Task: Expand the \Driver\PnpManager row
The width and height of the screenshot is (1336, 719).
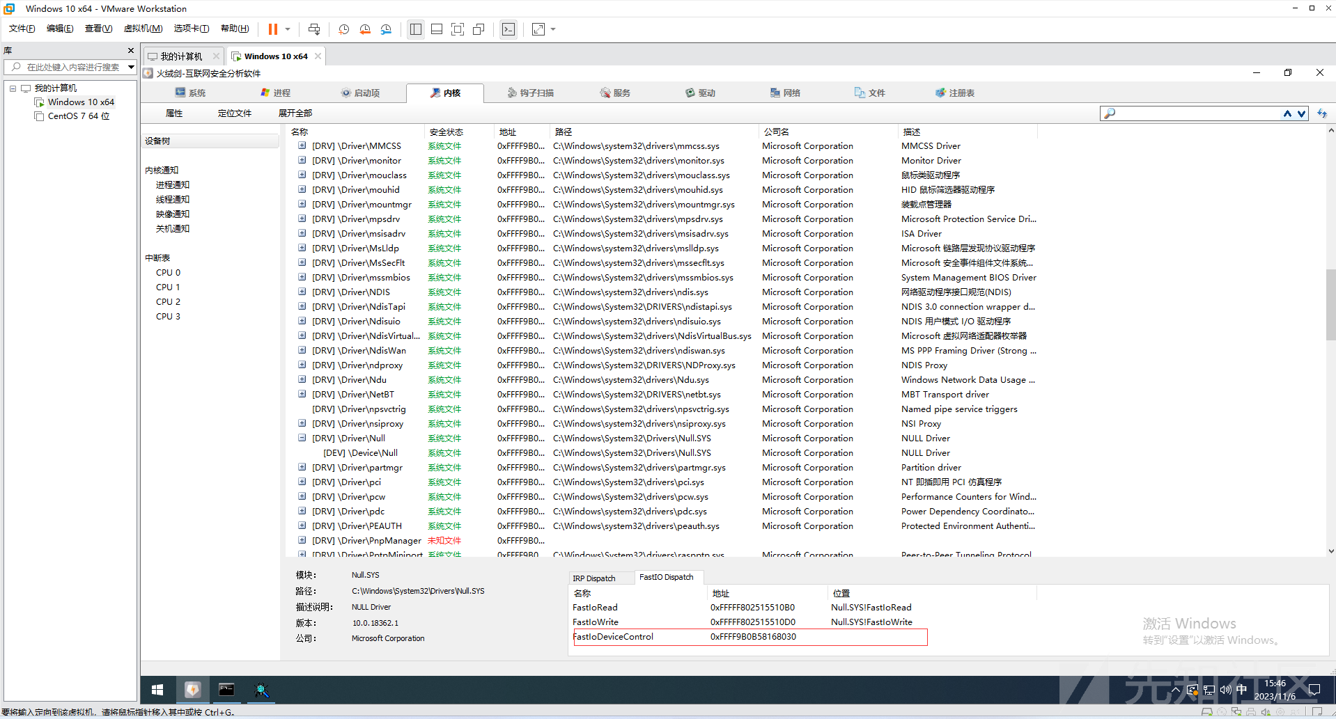Action: 302,540
